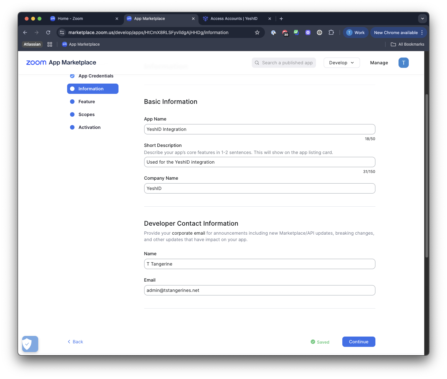Open the Chrome extensions puzzle icon
This screenshot has height=379, width=447.
click(331, 32)
